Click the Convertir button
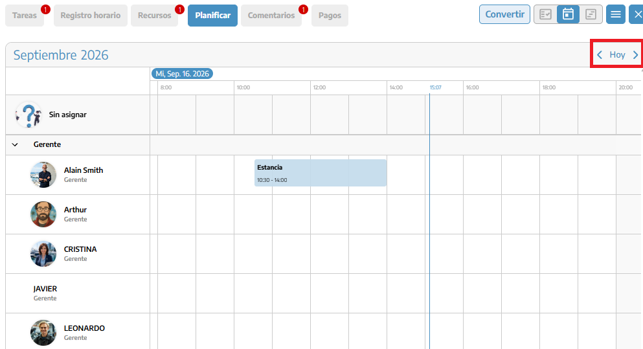The width and height of the screenshot is (643, 349). pyautogui.click(x=504, y=14)
